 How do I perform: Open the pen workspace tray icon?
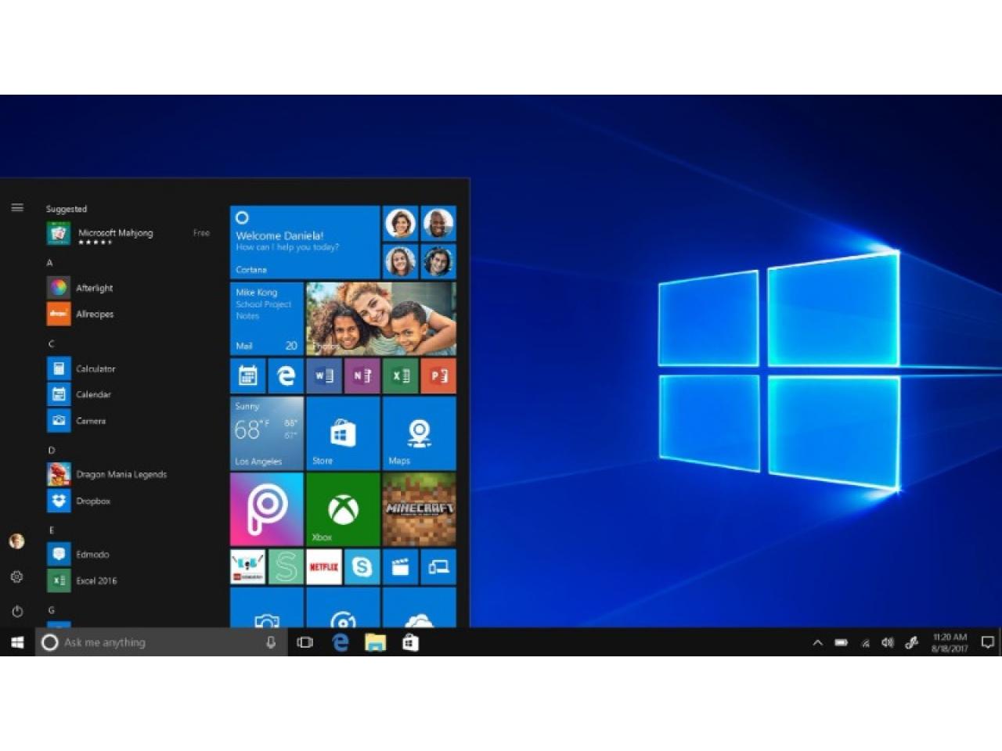pyautogui.click(x=911, y=643)
